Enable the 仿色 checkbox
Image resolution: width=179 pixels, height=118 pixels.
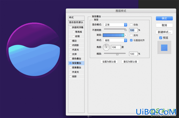click(x=131, y=25)
